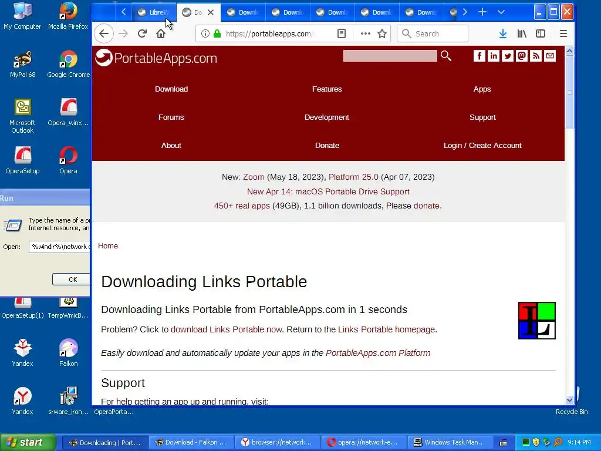This screenshot has height=451, width=601.
Task: Open the PortableApps Twitter icon
Action: tap(508, 56)
